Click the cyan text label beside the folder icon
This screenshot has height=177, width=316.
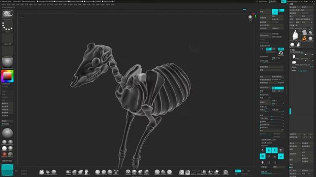pos(303,71)
